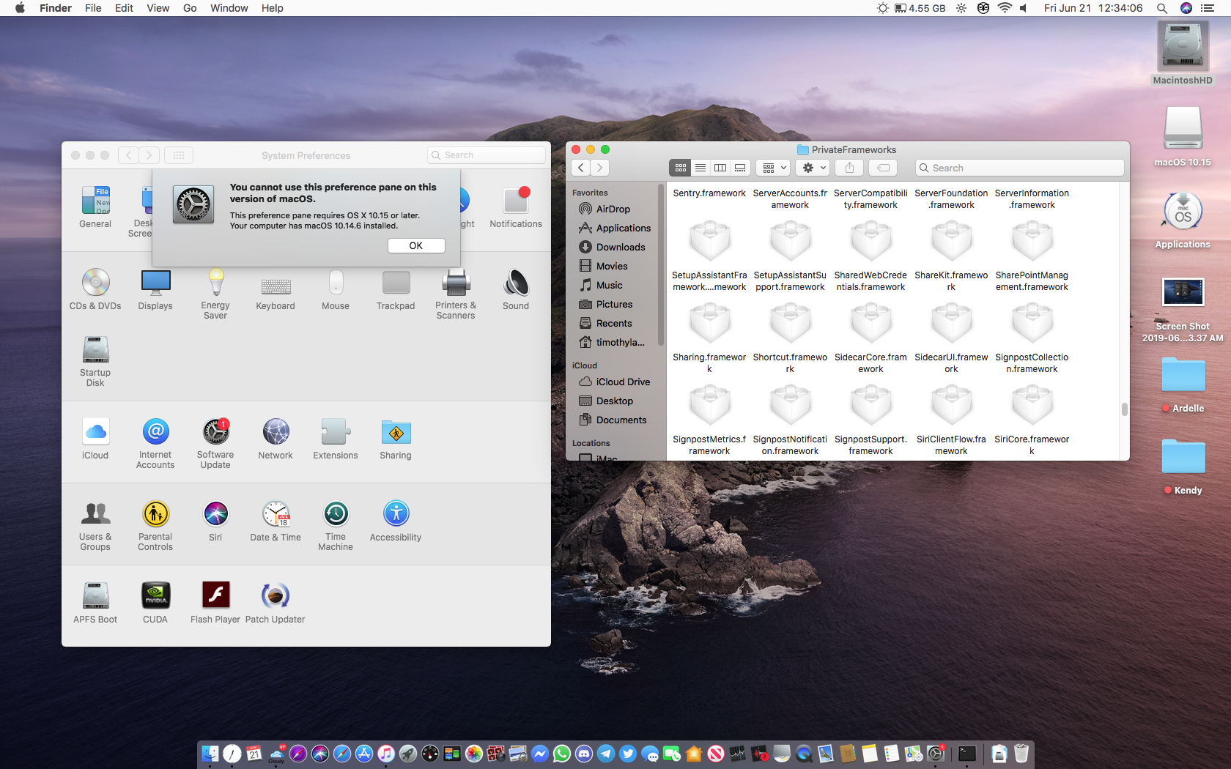
Task: Select Documents in Finder sidebar
Action: click(614, 420)
